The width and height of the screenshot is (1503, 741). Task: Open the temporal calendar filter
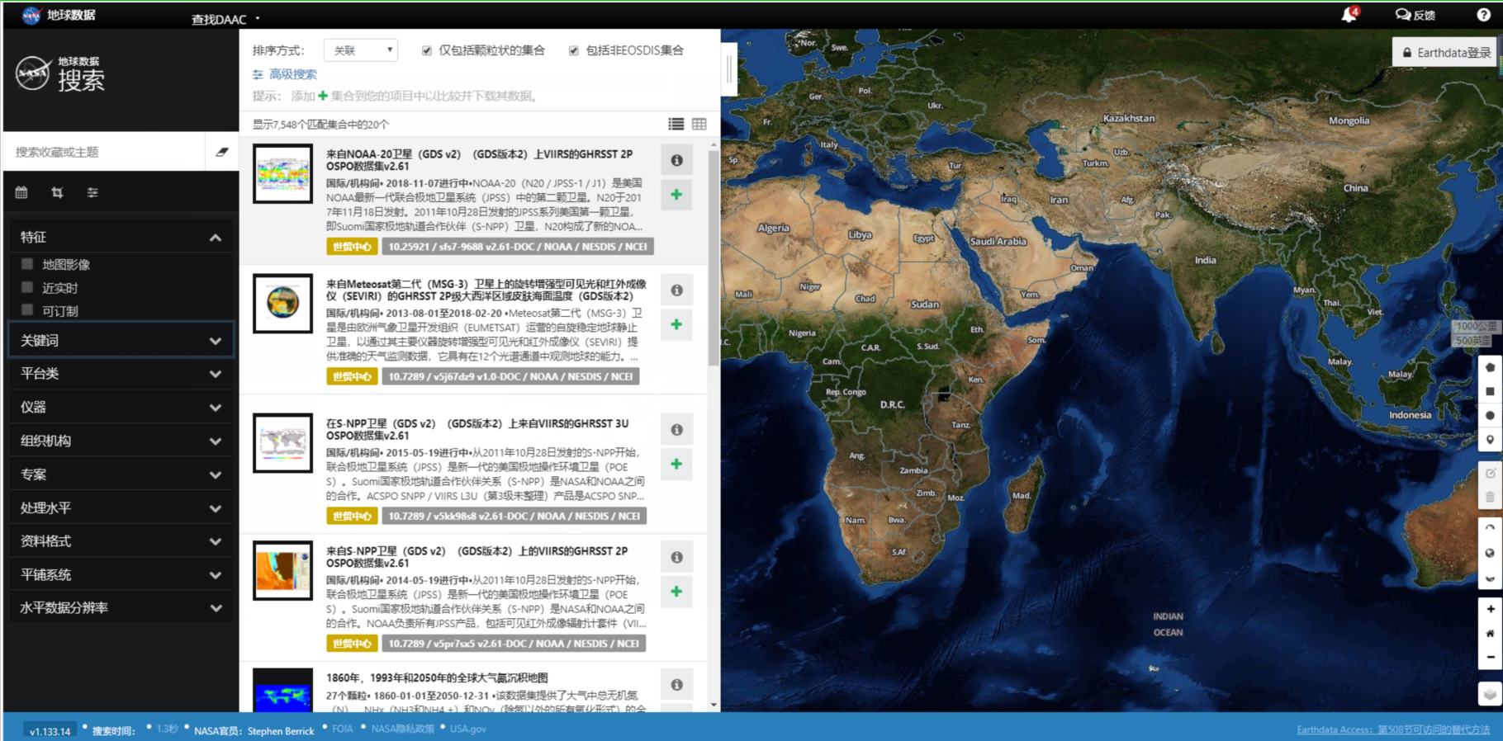point(21,192)
